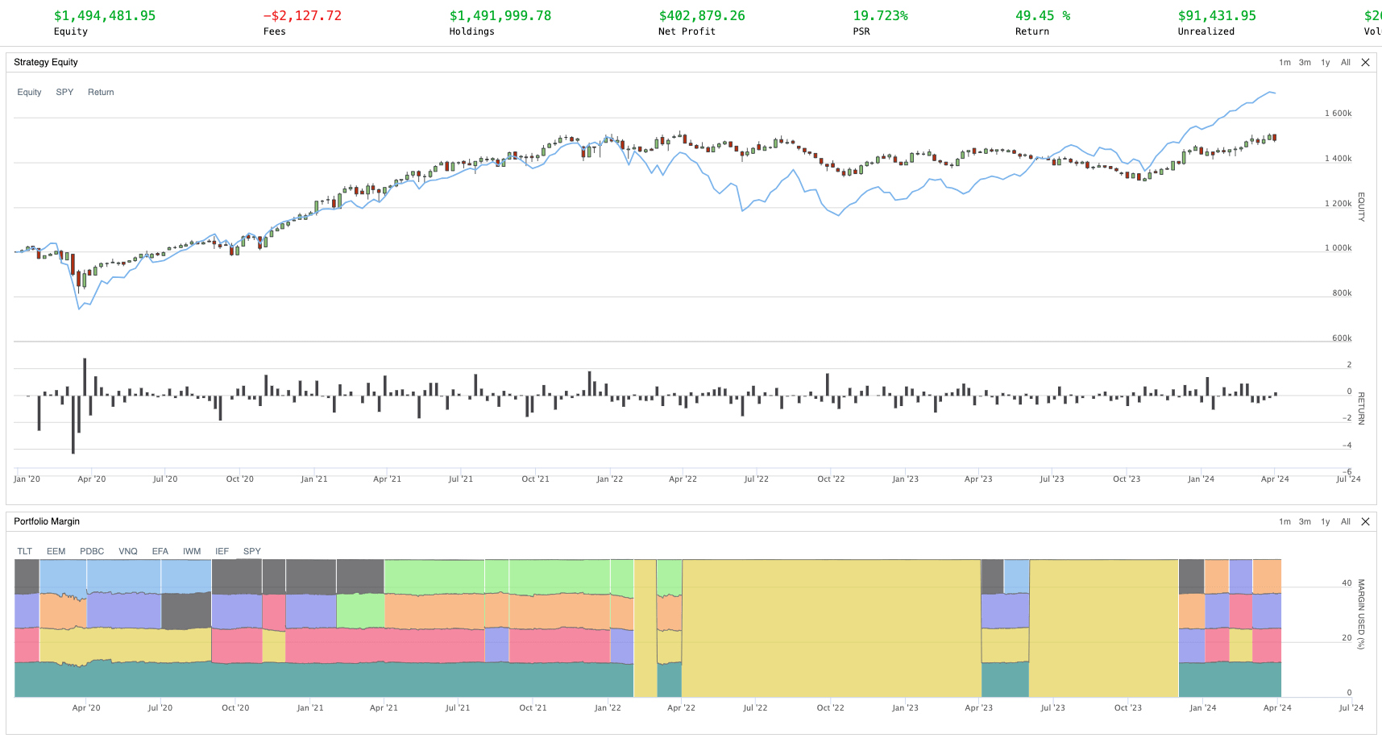Toggle SPY in the Portfolio Margin legend
This screenshot has height=738, width=1382.
(252, 552)
